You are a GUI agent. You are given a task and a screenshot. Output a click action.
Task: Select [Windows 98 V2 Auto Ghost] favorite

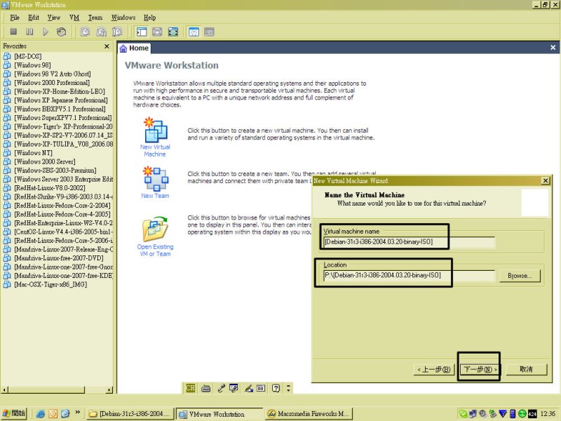(x=53, y=74)
